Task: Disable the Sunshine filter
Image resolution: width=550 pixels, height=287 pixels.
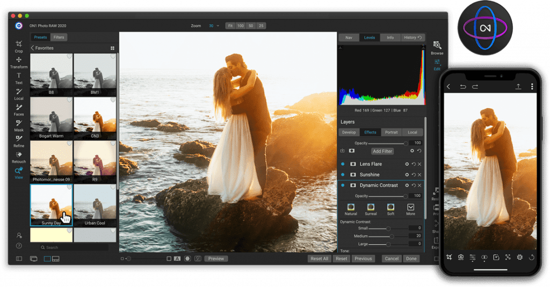Action: pos(343,174)
